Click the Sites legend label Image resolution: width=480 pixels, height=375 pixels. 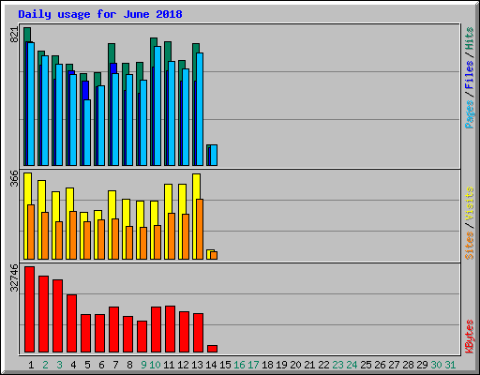469,246
